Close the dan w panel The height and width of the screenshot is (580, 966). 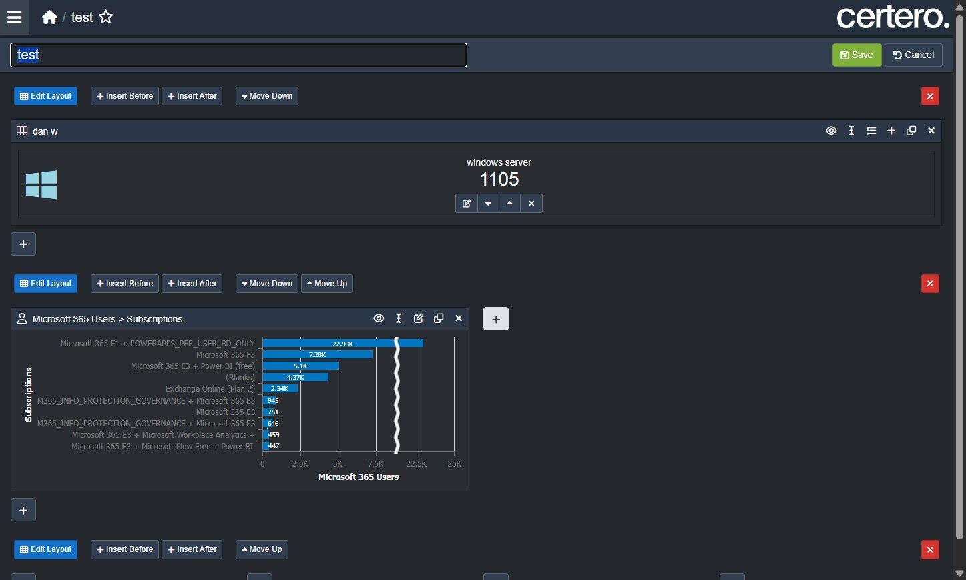[x=931, y=131]
